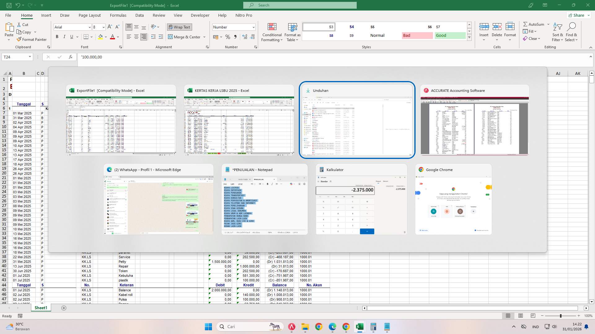The height and width of the screenshot is (334, 595).
Task: Select the Unduhan window thumbnail
Action: click(x=357, y=120)
